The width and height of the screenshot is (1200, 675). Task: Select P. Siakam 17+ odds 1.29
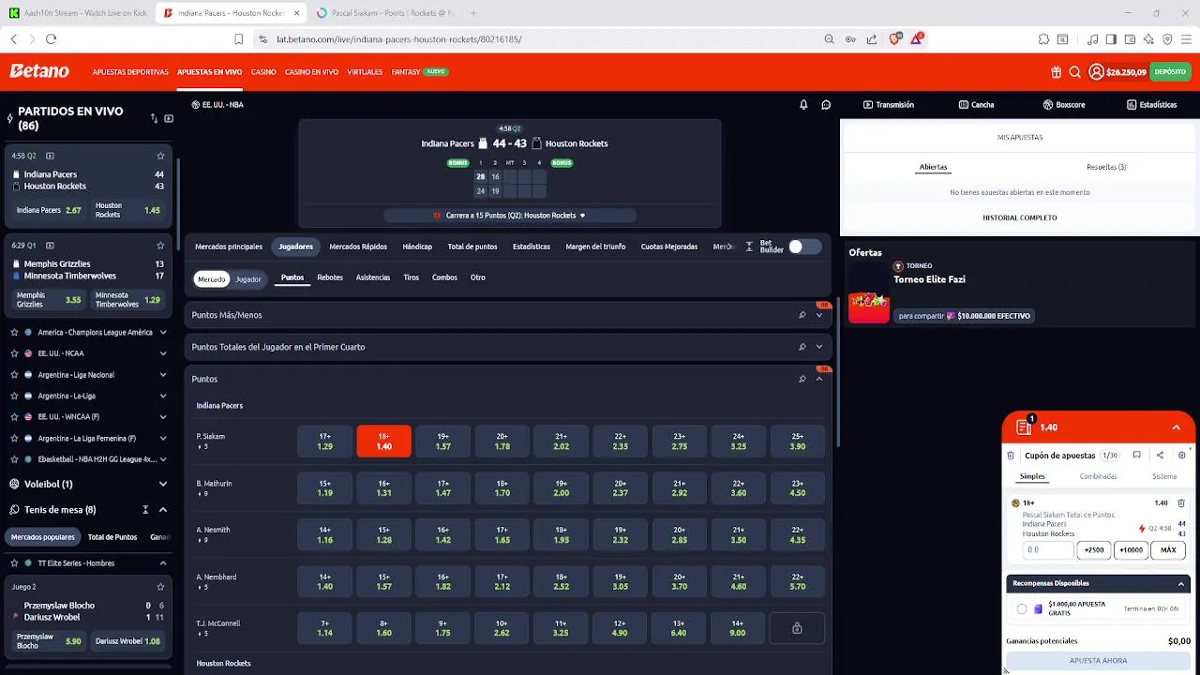click(324, 442)
